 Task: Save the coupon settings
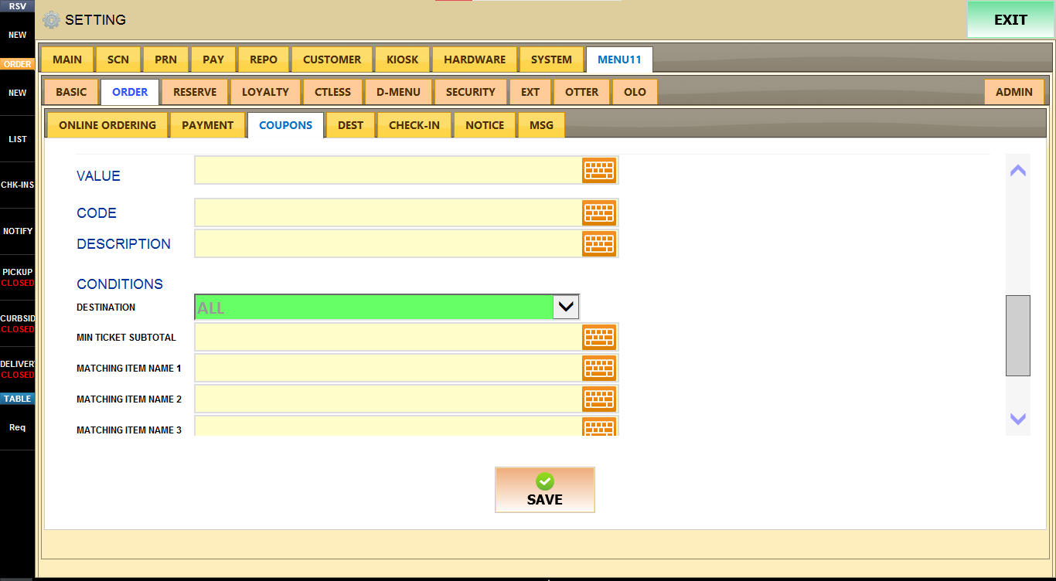(545, 490)
